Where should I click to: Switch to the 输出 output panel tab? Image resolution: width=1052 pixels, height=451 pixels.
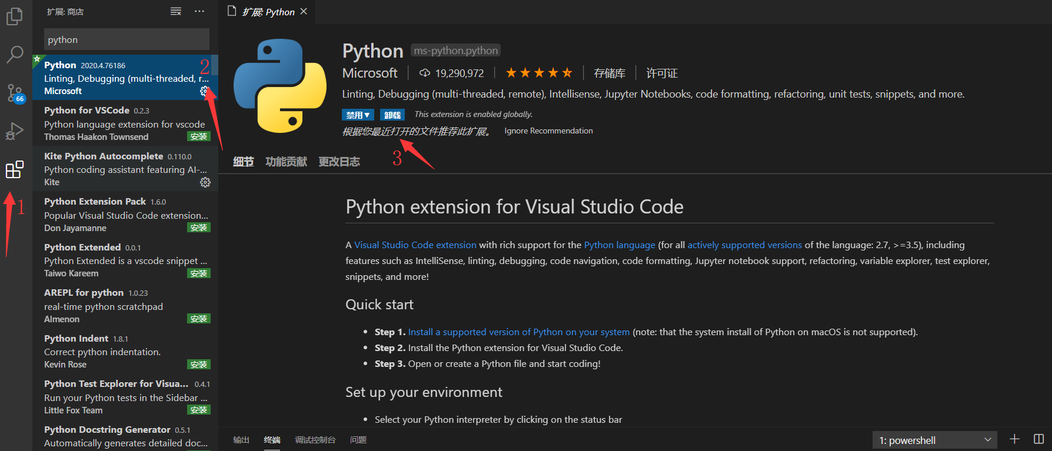pyautogui.click(x=241, y=440)
